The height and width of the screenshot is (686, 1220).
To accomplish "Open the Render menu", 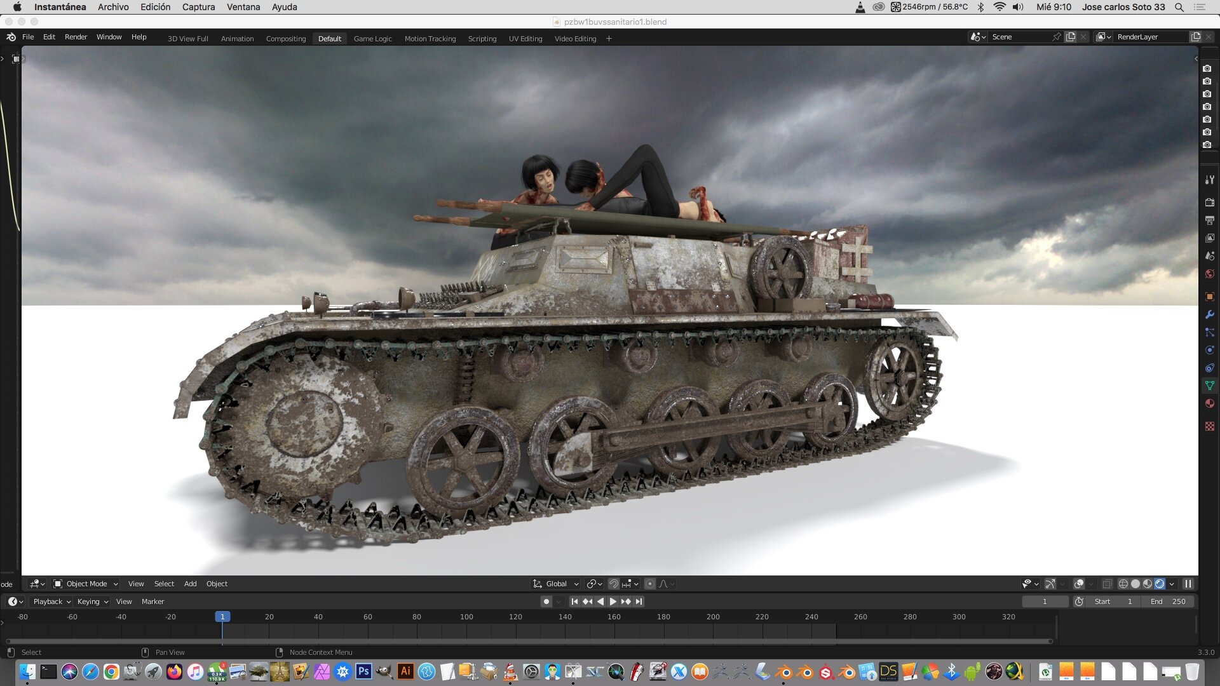I will pos(76,37).
